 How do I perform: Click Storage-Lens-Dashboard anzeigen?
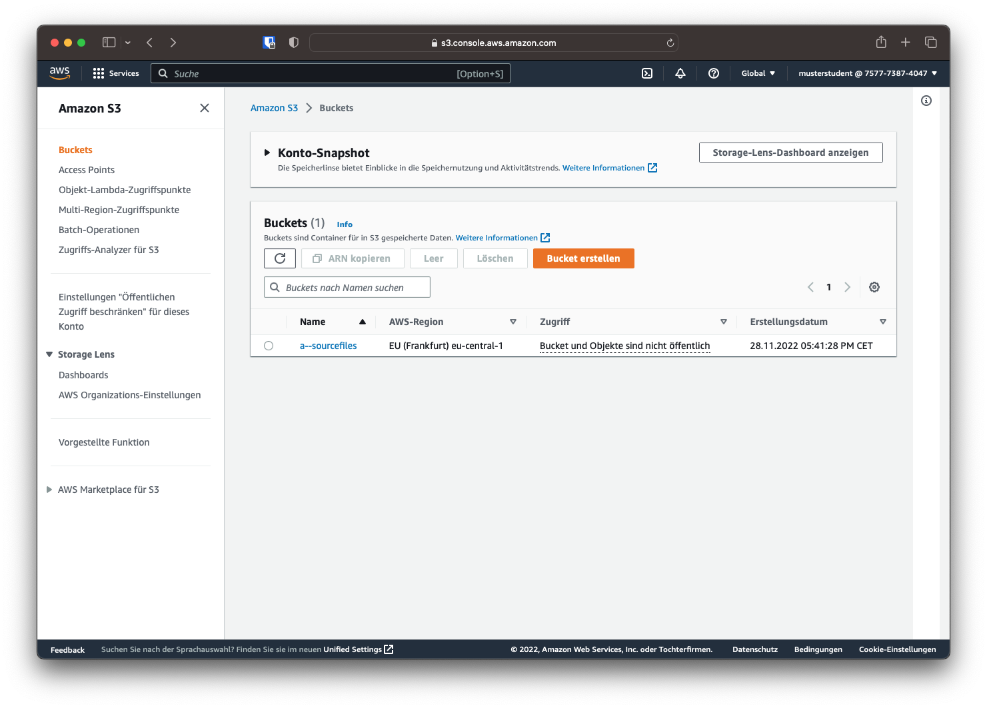click(x=790, y=153)
